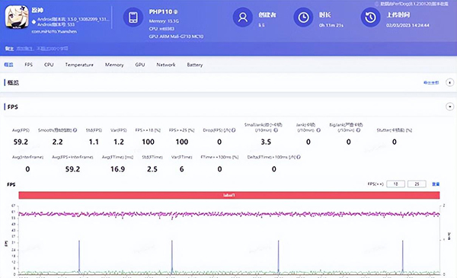Click the PHP110 device name
This screenshot has height=278, width=457.
(161, 12)
